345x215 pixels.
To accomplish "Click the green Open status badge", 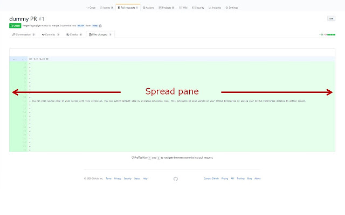I will [15, 26].
